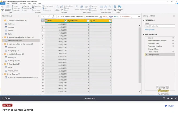The width and height of the screenshot is (178, 113).
Task: Expand the formula bar with the chevron
Action: click(139, 17)
